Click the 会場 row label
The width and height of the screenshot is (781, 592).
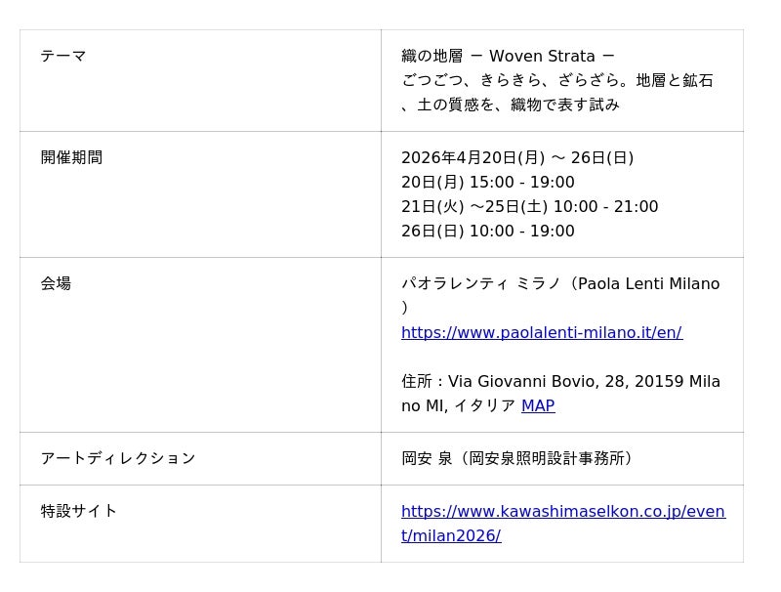[56, 283]
